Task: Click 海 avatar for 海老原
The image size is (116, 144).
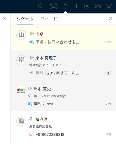Action: coord(21,122)
